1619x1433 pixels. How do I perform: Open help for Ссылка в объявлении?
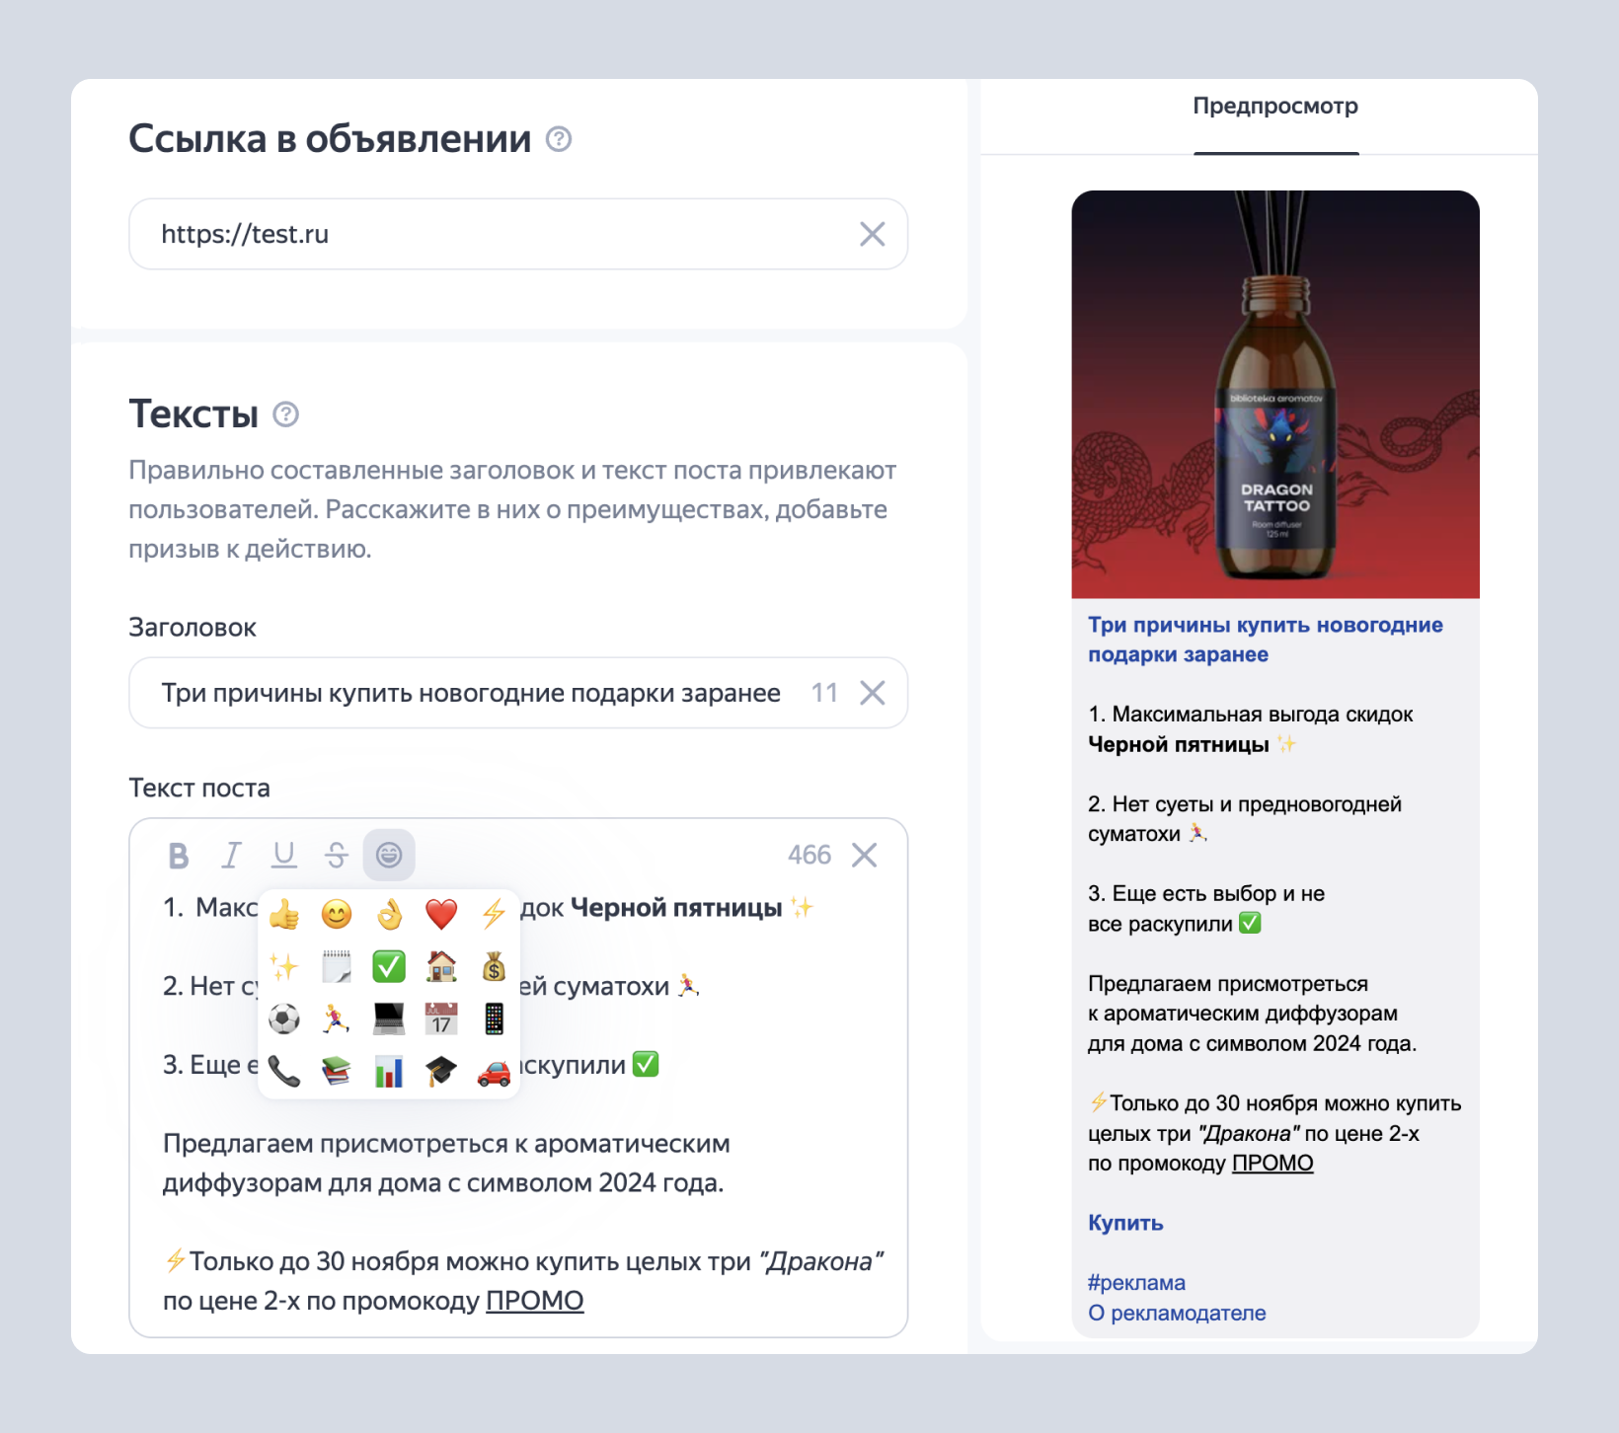[x=559, y=139]
